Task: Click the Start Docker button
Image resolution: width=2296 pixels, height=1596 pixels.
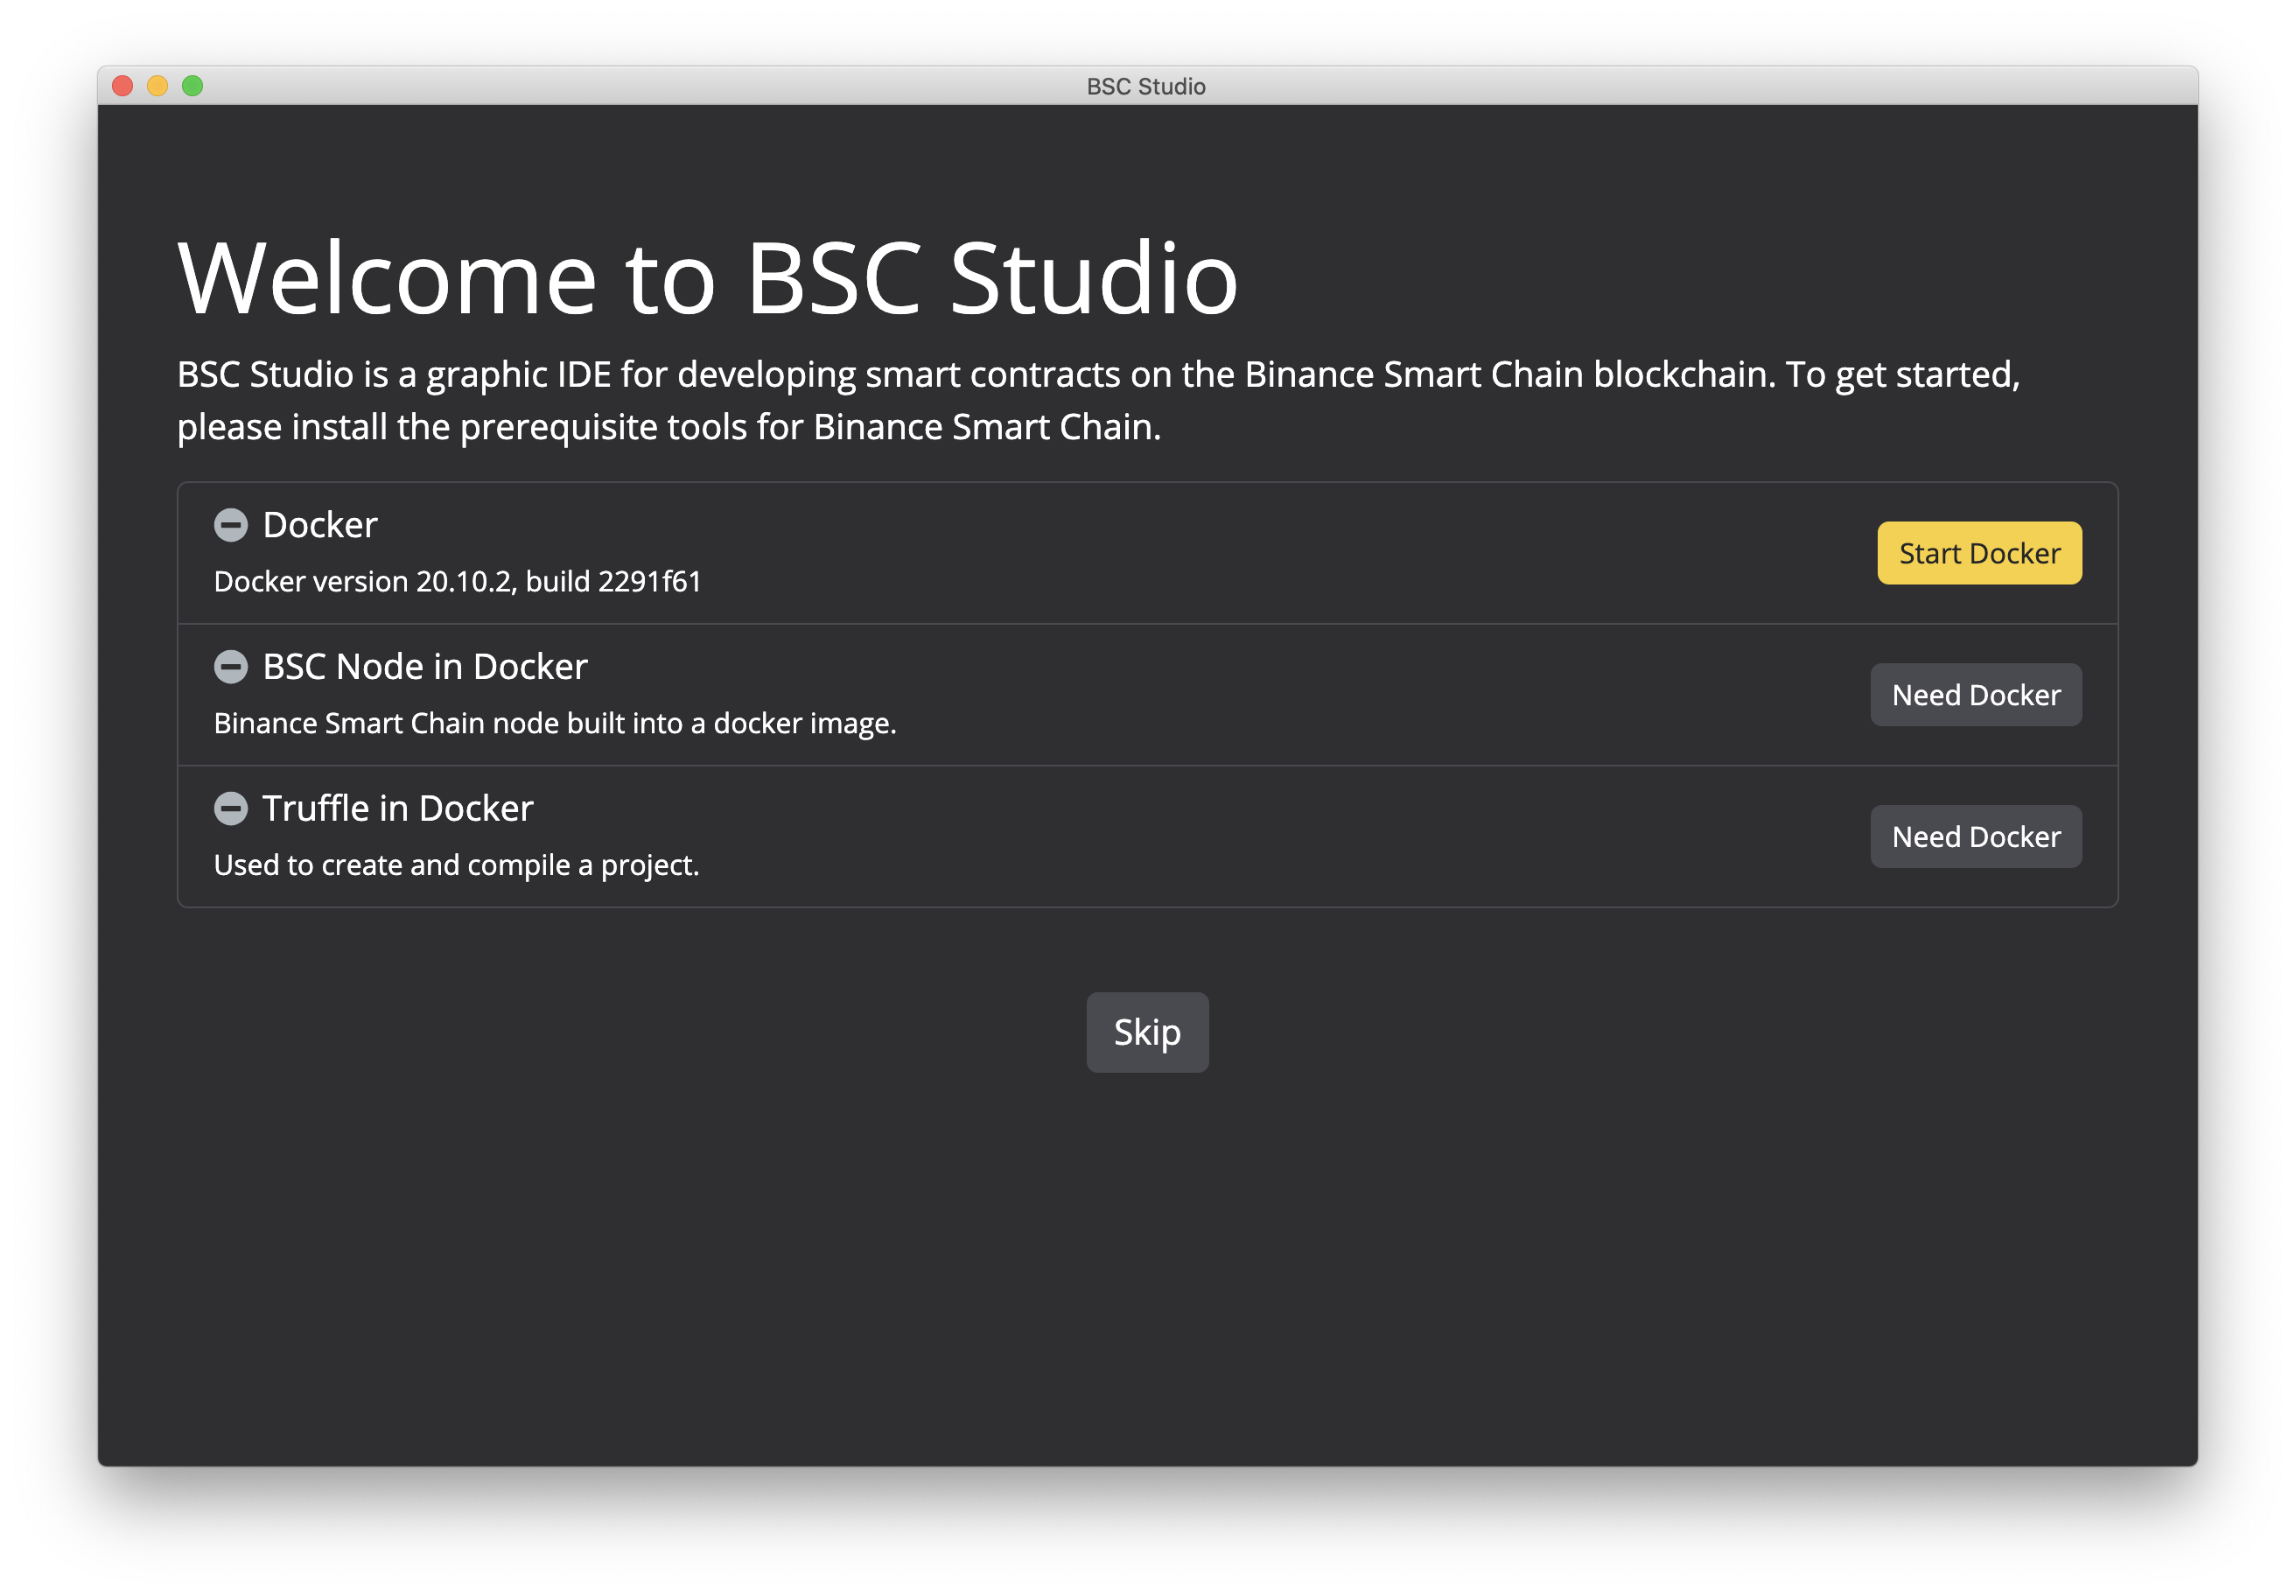Action: click(1979, 553)
